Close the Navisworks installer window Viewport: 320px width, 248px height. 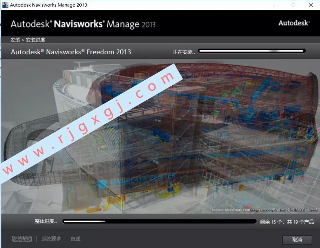click(311, 5)
